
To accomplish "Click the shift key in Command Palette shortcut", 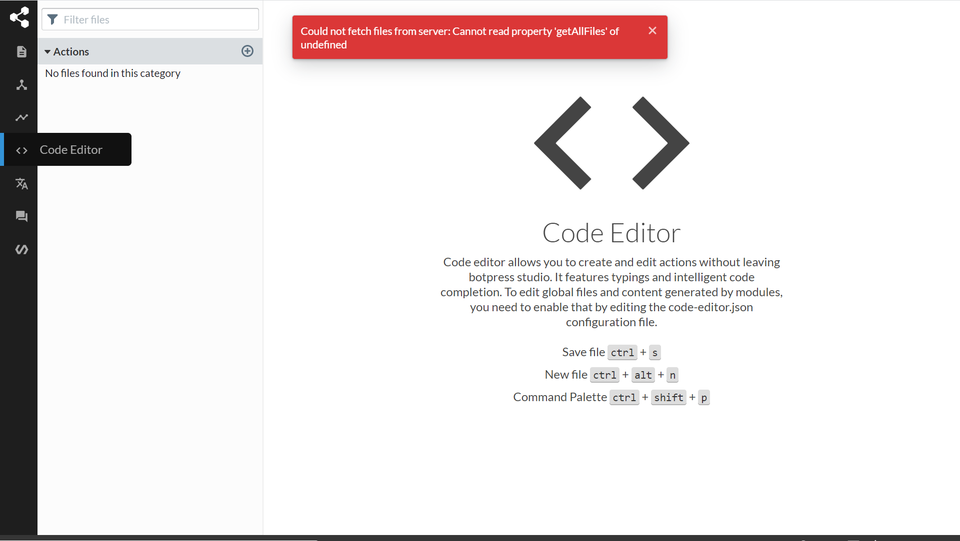I will coord(668,398).
